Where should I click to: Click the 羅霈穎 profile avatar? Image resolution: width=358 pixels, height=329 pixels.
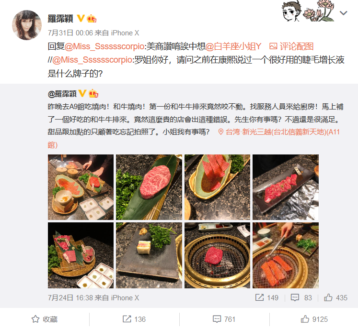point(27,25)
